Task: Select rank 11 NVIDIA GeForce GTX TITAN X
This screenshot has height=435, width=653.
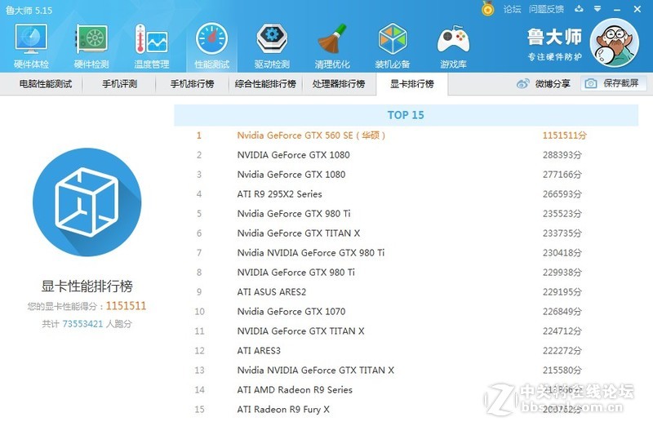Action: pyautogui.click(x=406, y=331)
